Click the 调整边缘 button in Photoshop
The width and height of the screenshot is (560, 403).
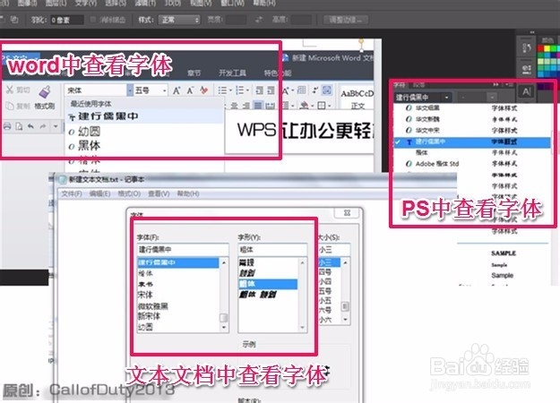point(346,20)
